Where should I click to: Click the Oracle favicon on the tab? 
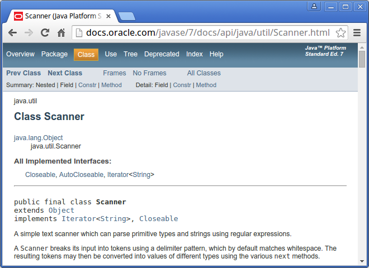point(18,16)
